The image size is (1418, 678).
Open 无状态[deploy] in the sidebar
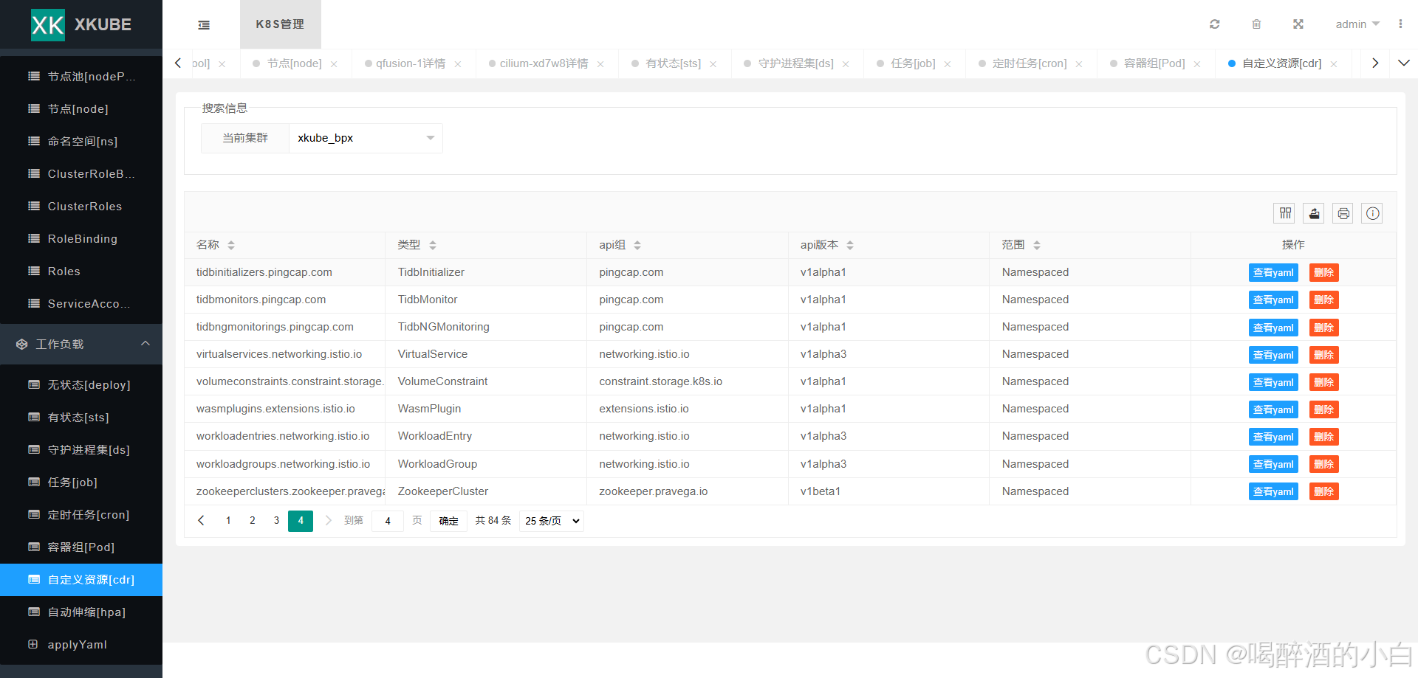coord(89,385)
